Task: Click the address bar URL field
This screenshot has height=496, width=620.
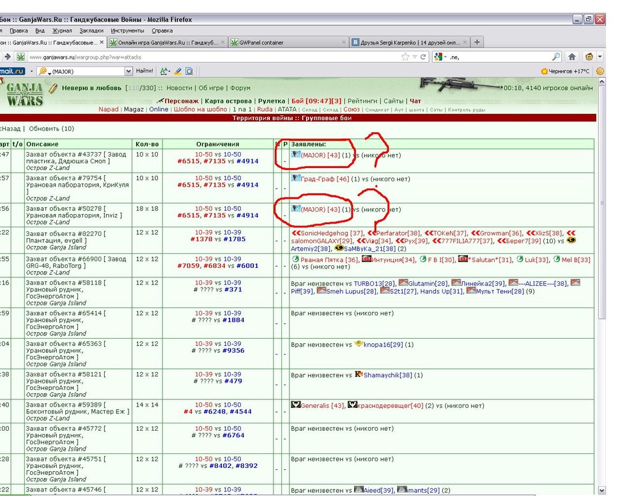Action: [x=213, y=57]
